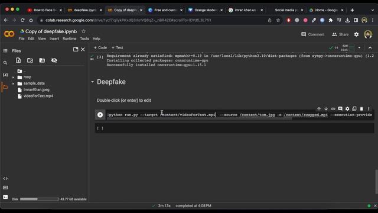Click the empty code cell below
The width and height of the screenshot is (378, 213).
pyautogui.click(x=234, y=128)
